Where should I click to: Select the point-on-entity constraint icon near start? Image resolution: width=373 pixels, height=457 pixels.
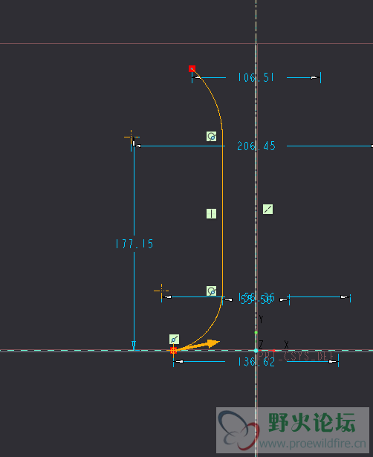pos(175,340)
